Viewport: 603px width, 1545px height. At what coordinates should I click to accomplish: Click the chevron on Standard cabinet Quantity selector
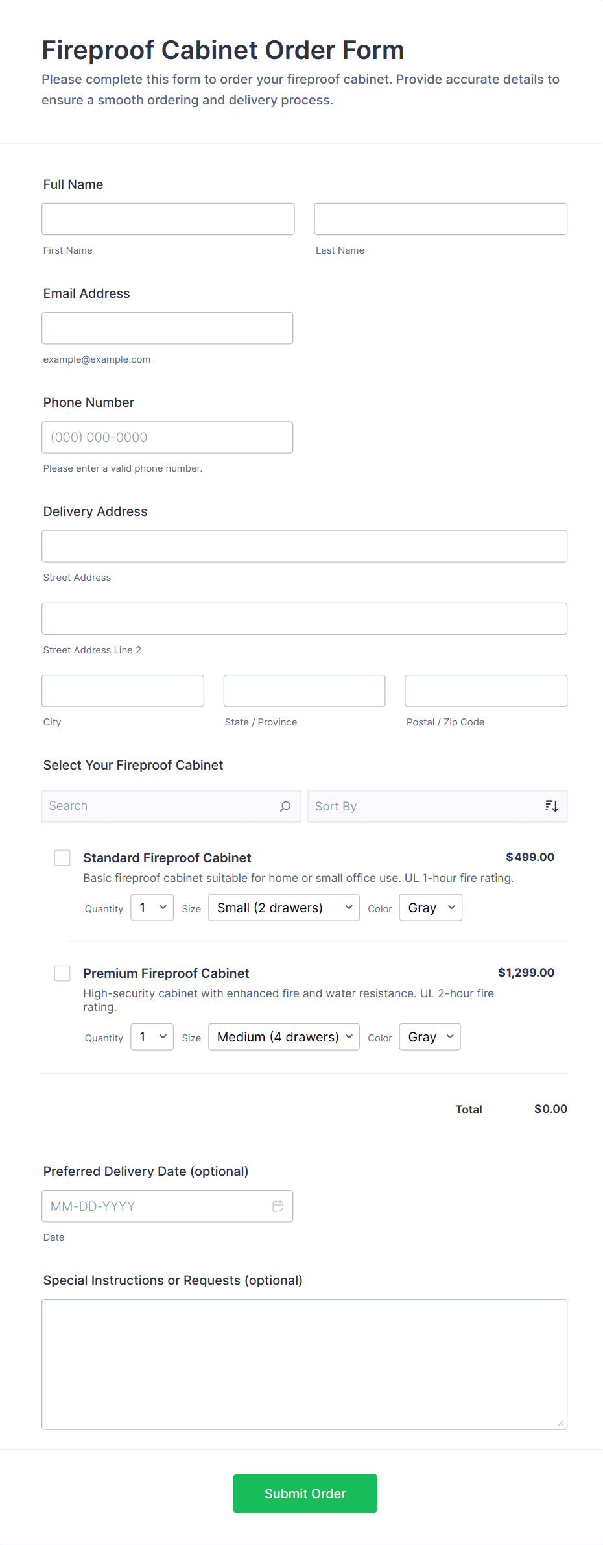(161, 907)
